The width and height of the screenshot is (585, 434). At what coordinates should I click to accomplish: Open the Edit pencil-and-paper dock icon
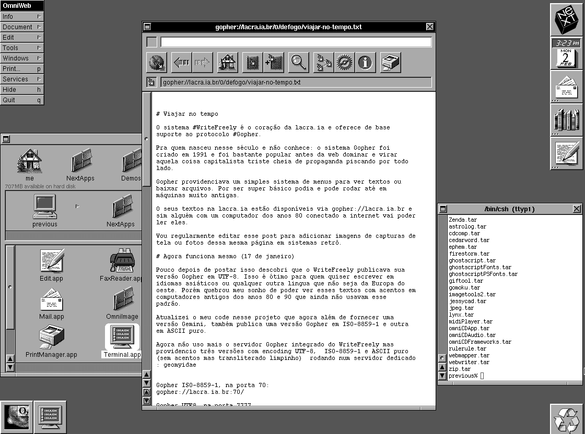pyautogui.click(x=566, y=154)
